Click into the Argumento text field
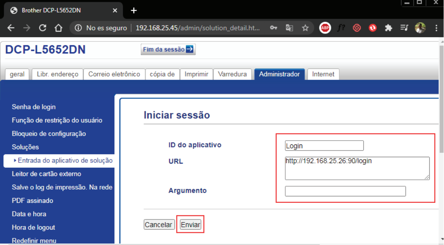 345,191
